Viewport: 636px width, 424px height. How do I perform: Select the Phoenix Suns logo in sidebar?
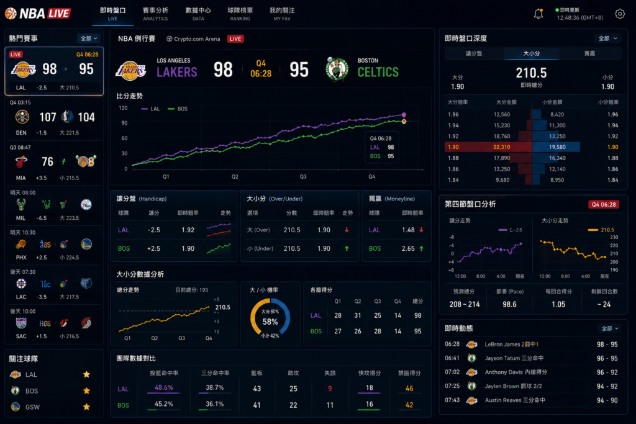click(21, 244)
